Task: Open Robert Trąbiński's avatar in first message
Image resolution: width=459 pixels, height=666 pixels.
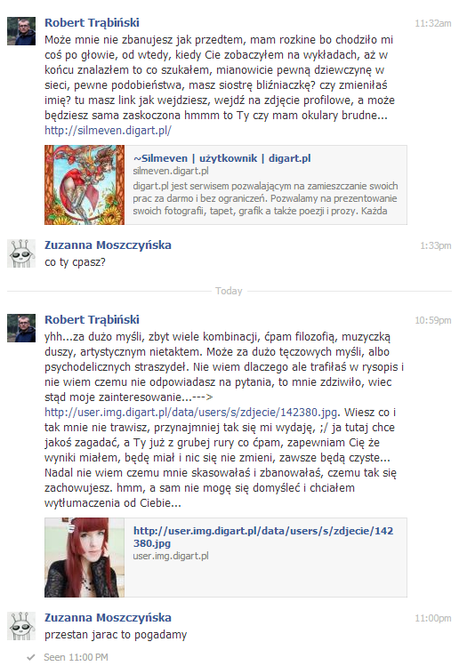Action: coord(21,31)
